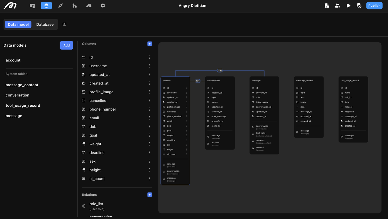
Task: Select the database icon in the top bar
Action: (x=46, y=5)
